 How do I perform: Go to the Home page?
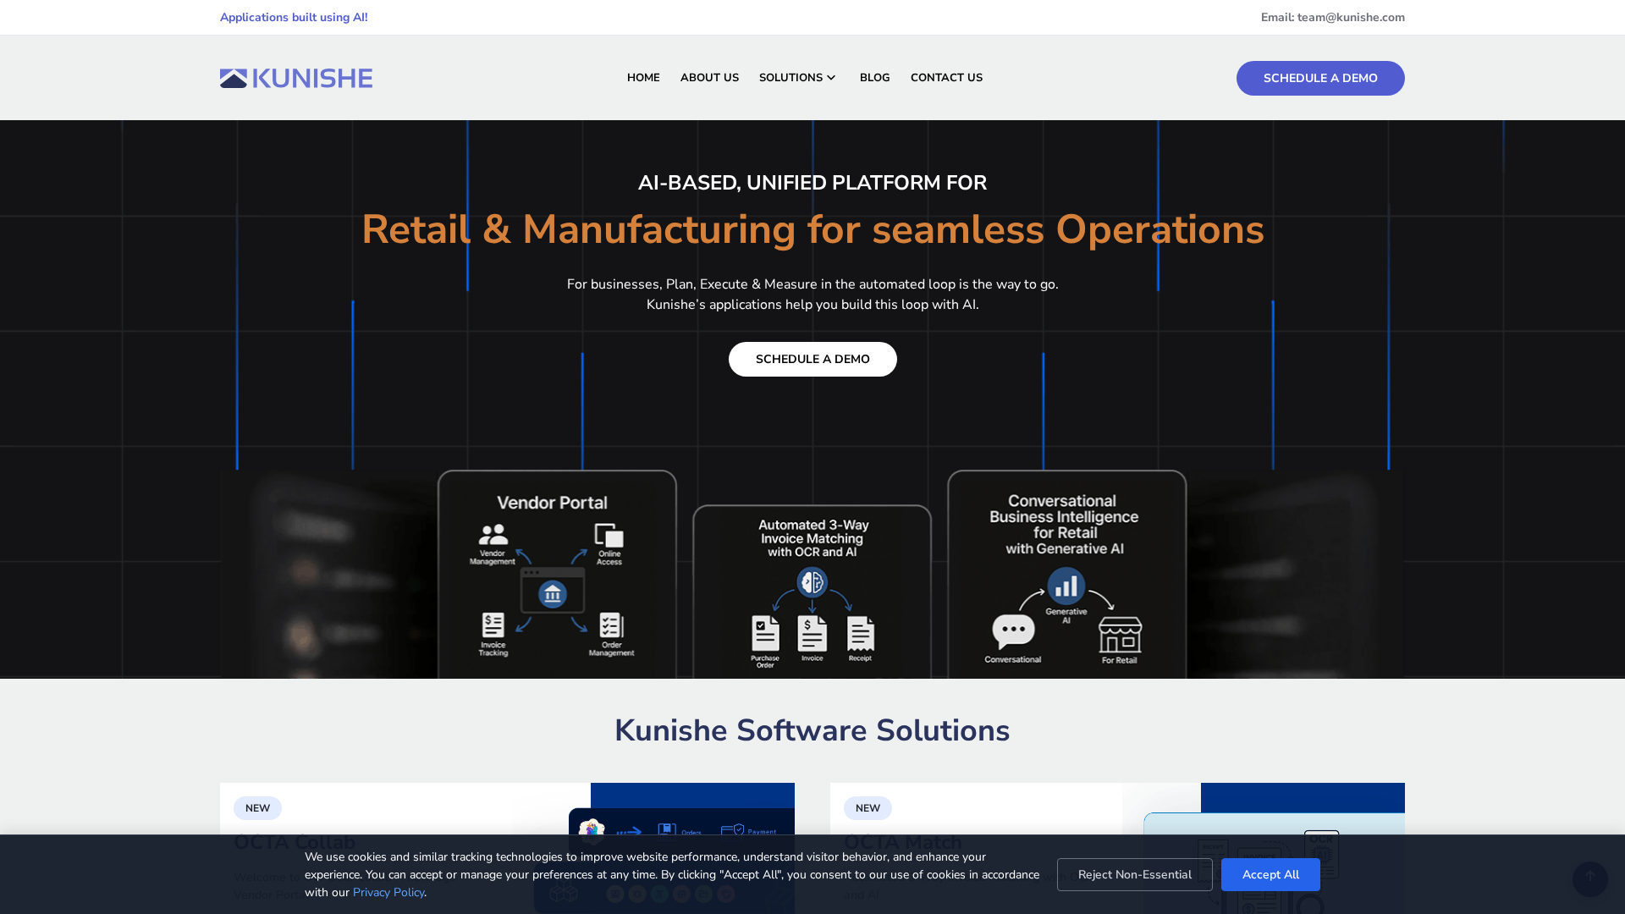[x=643, y=78]
